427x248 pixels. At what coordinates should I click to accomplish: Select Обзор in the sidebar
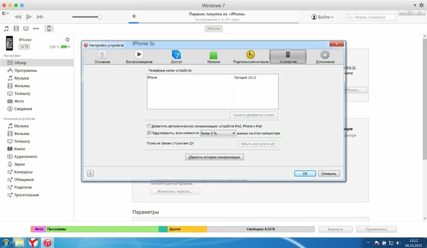[37, 63]
